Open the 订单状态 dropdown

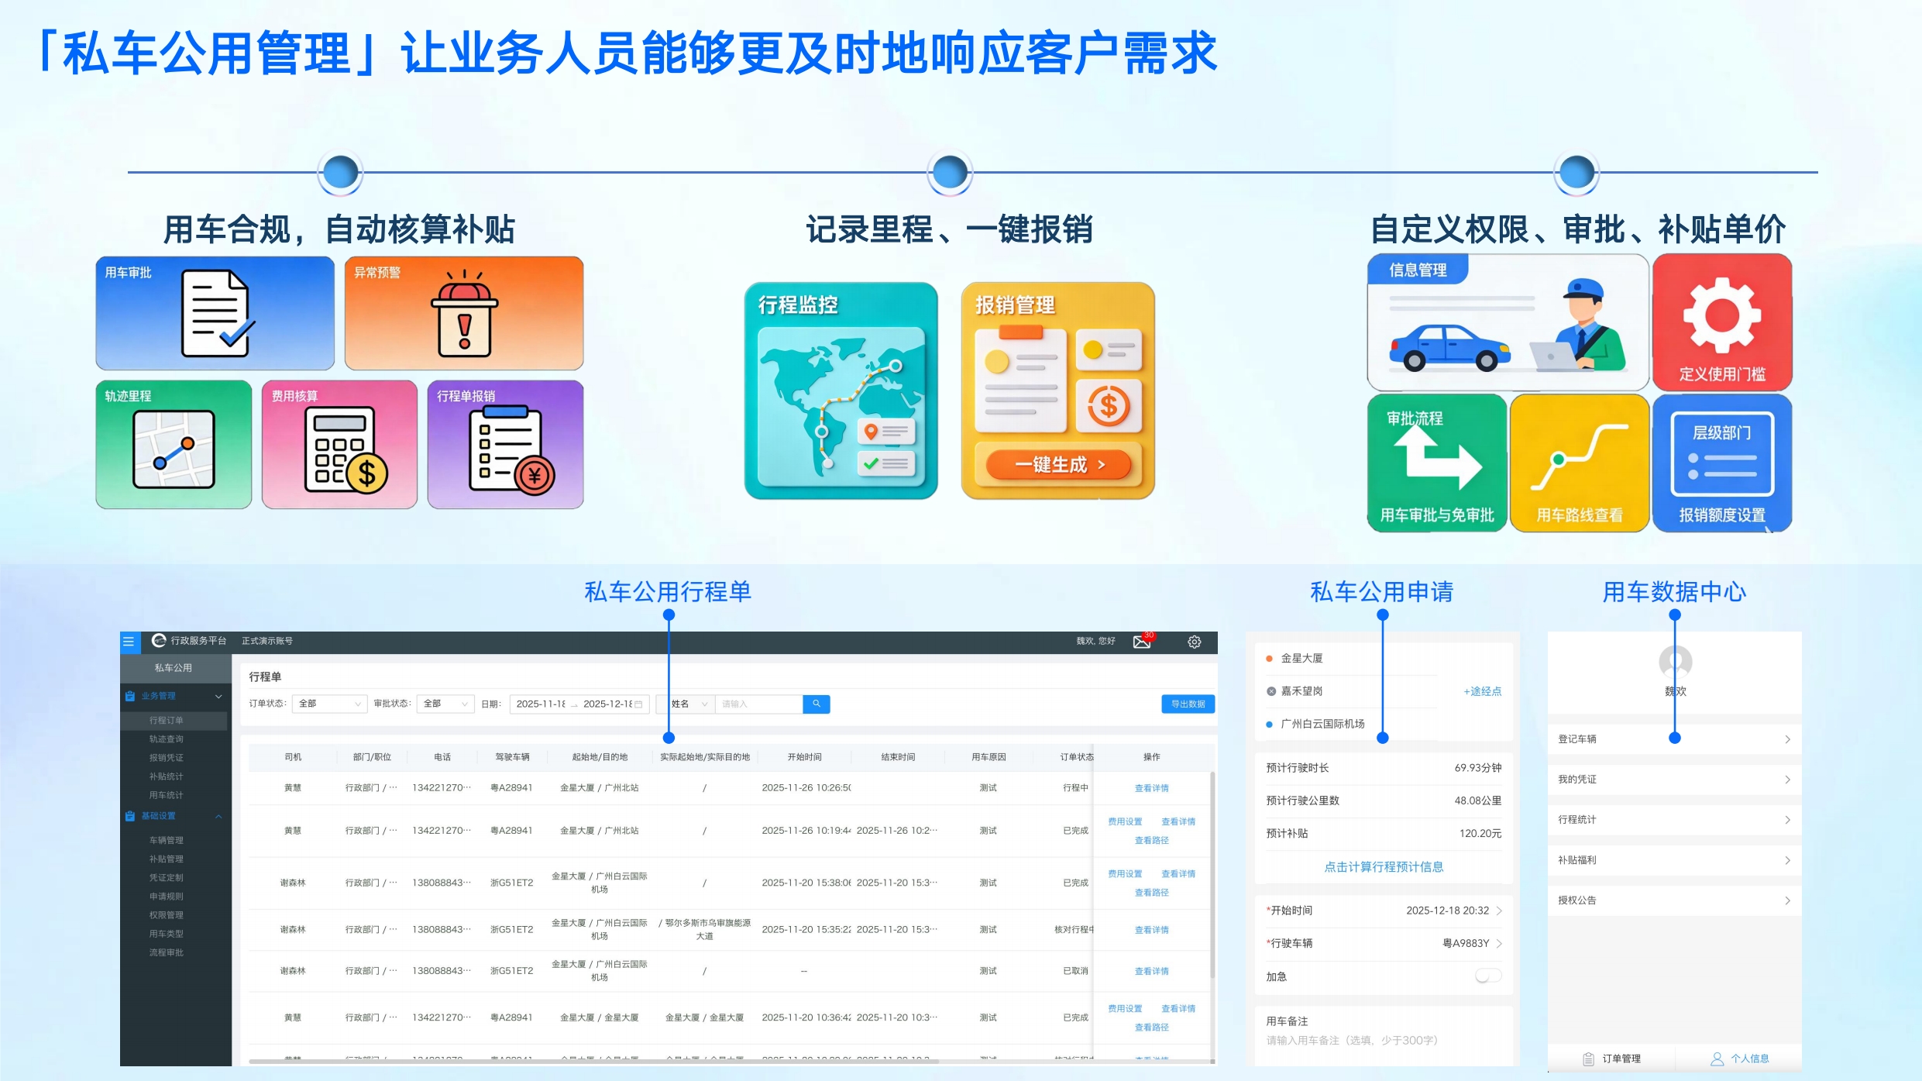329,704
